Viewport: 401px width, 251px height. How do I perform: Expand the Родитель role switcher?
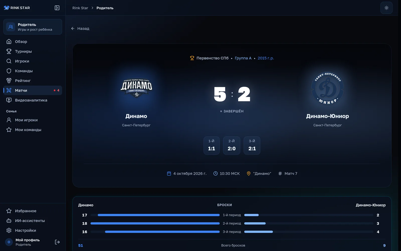pyautogui.click(x=33, y=27)
